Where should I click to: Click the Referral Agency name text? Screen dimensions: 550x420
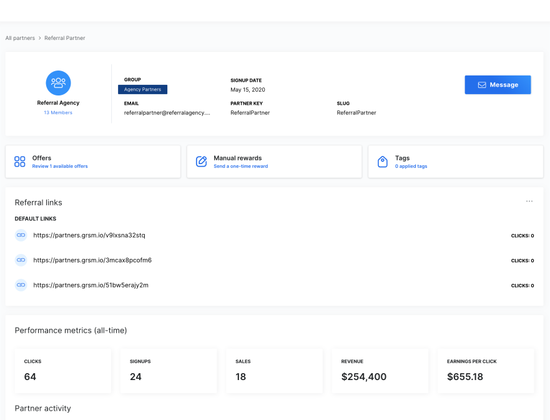(58, 103)
